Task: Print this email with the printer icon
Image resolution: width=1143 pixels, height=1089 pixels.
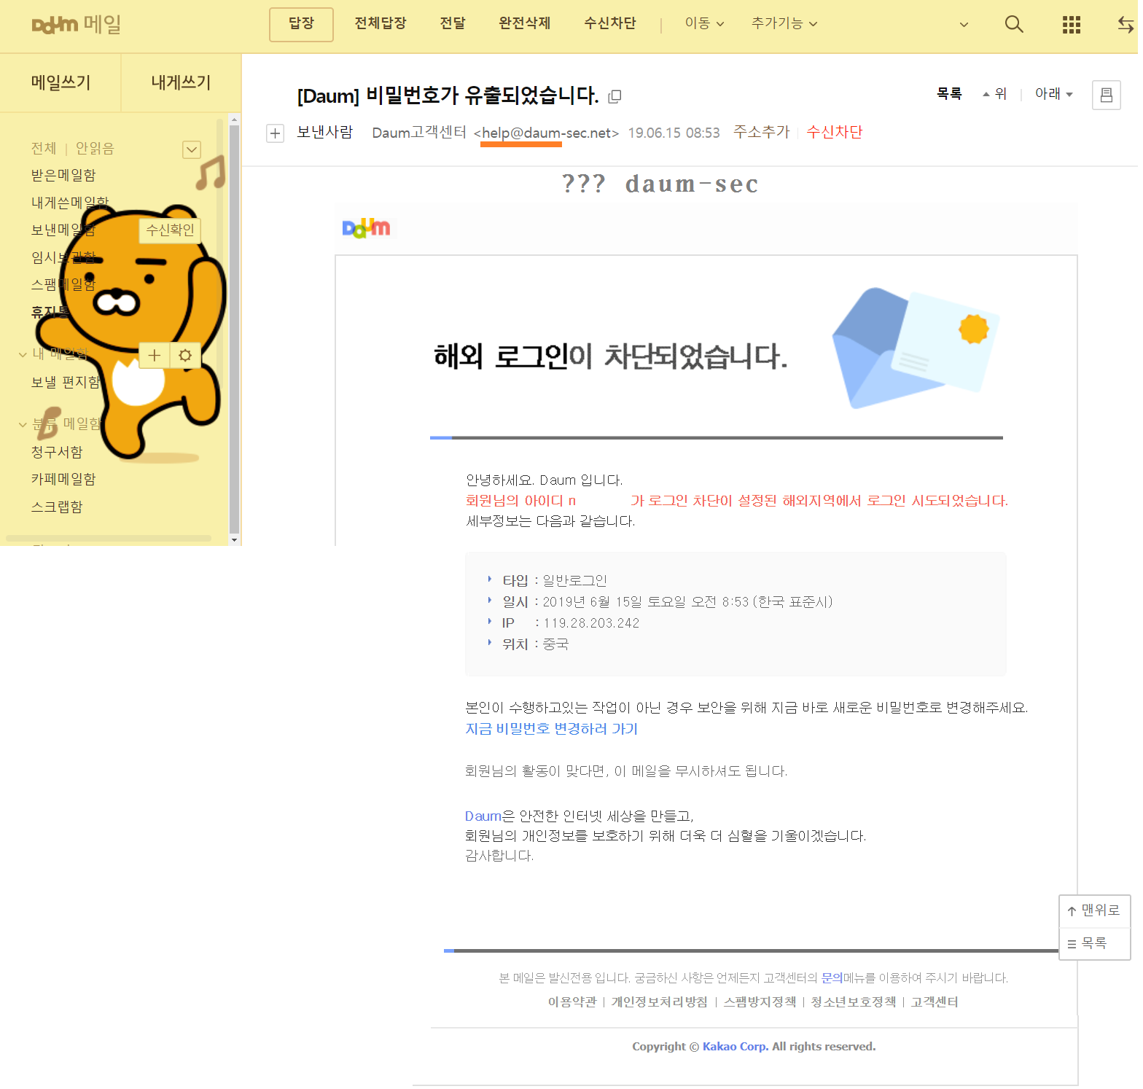Action: coord(1106,95)
